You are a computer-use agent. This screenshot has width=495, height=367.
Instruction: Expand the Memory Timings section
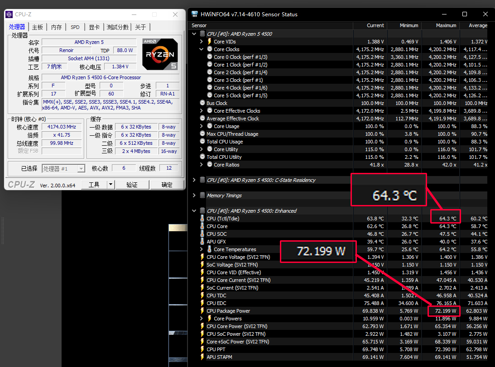tap(194, 195)
